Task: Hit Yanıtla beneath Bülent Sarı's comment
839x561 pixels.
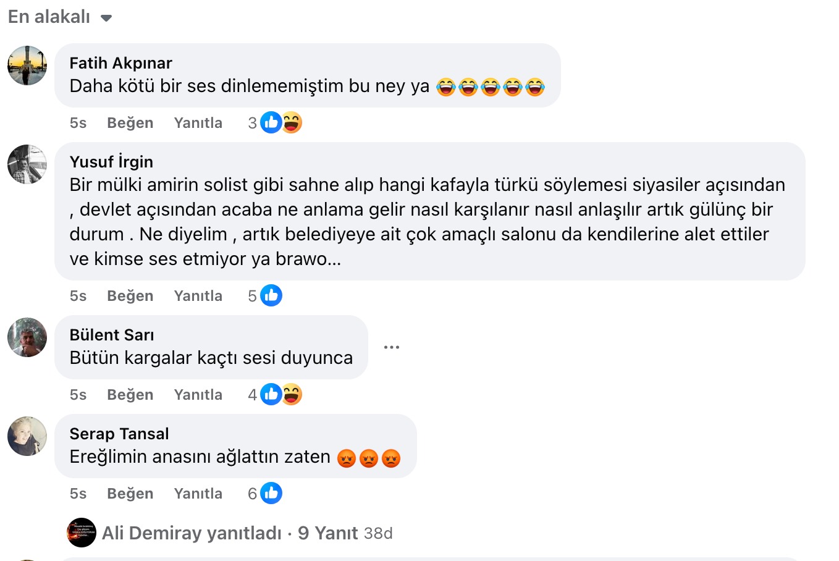Action: [x=198, y=394]
